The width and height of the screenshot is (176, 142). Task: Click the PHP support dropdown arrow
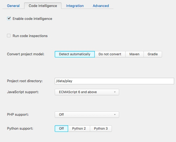tap(115, 115)
